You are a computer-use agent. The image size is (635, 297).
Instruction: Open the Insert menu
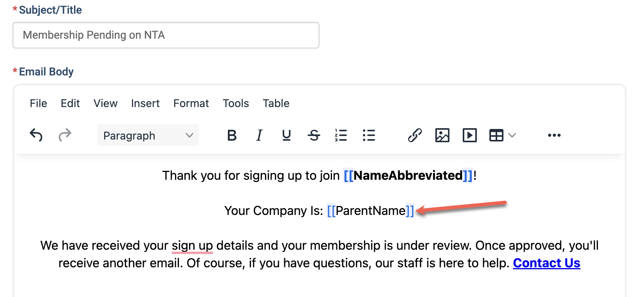coord(145,103)
